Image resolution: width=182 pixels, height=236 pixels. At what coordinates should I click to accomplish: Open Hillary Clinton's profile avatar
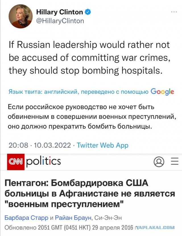pyautogui.click(x=21, y=16)
